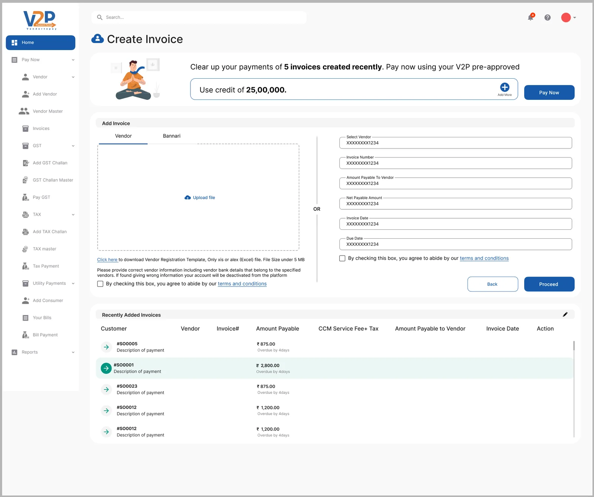Check the upload section terms agreement checkbox
Image resolution: width=594 pixels, height=497 pixels.
coord(100,284)
